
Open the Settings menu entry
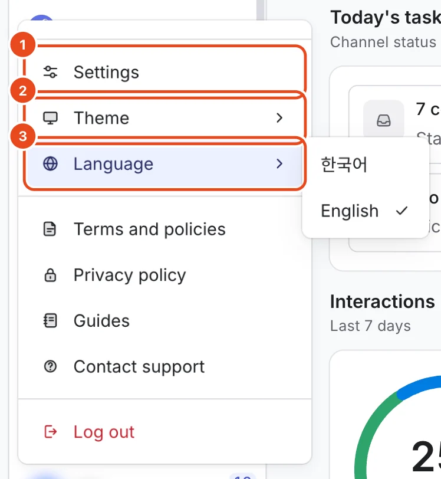point(165,73)
